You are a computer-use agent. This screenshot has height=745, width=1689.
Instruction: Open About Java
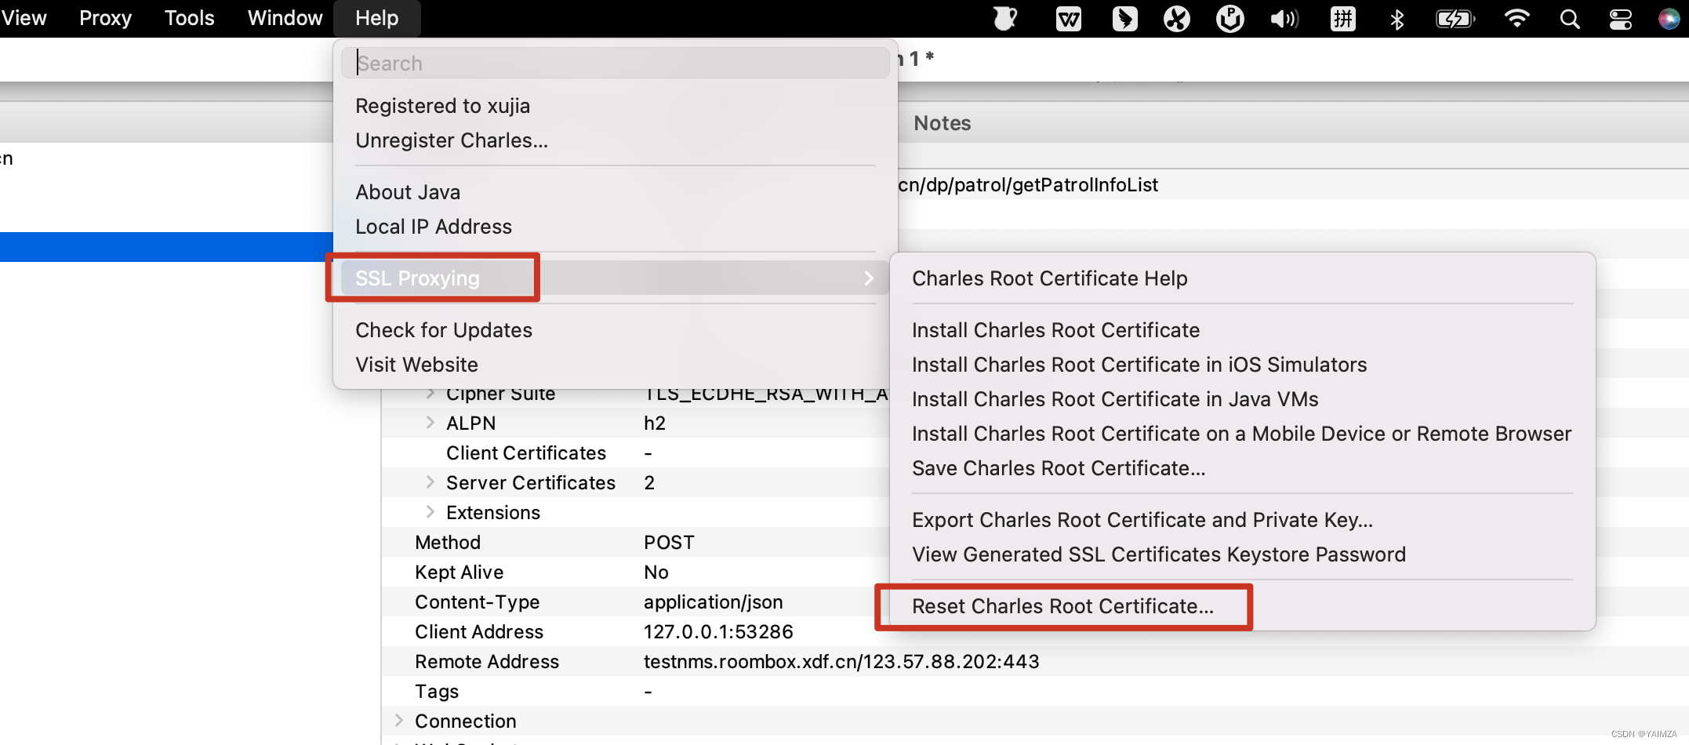(408, 192)
